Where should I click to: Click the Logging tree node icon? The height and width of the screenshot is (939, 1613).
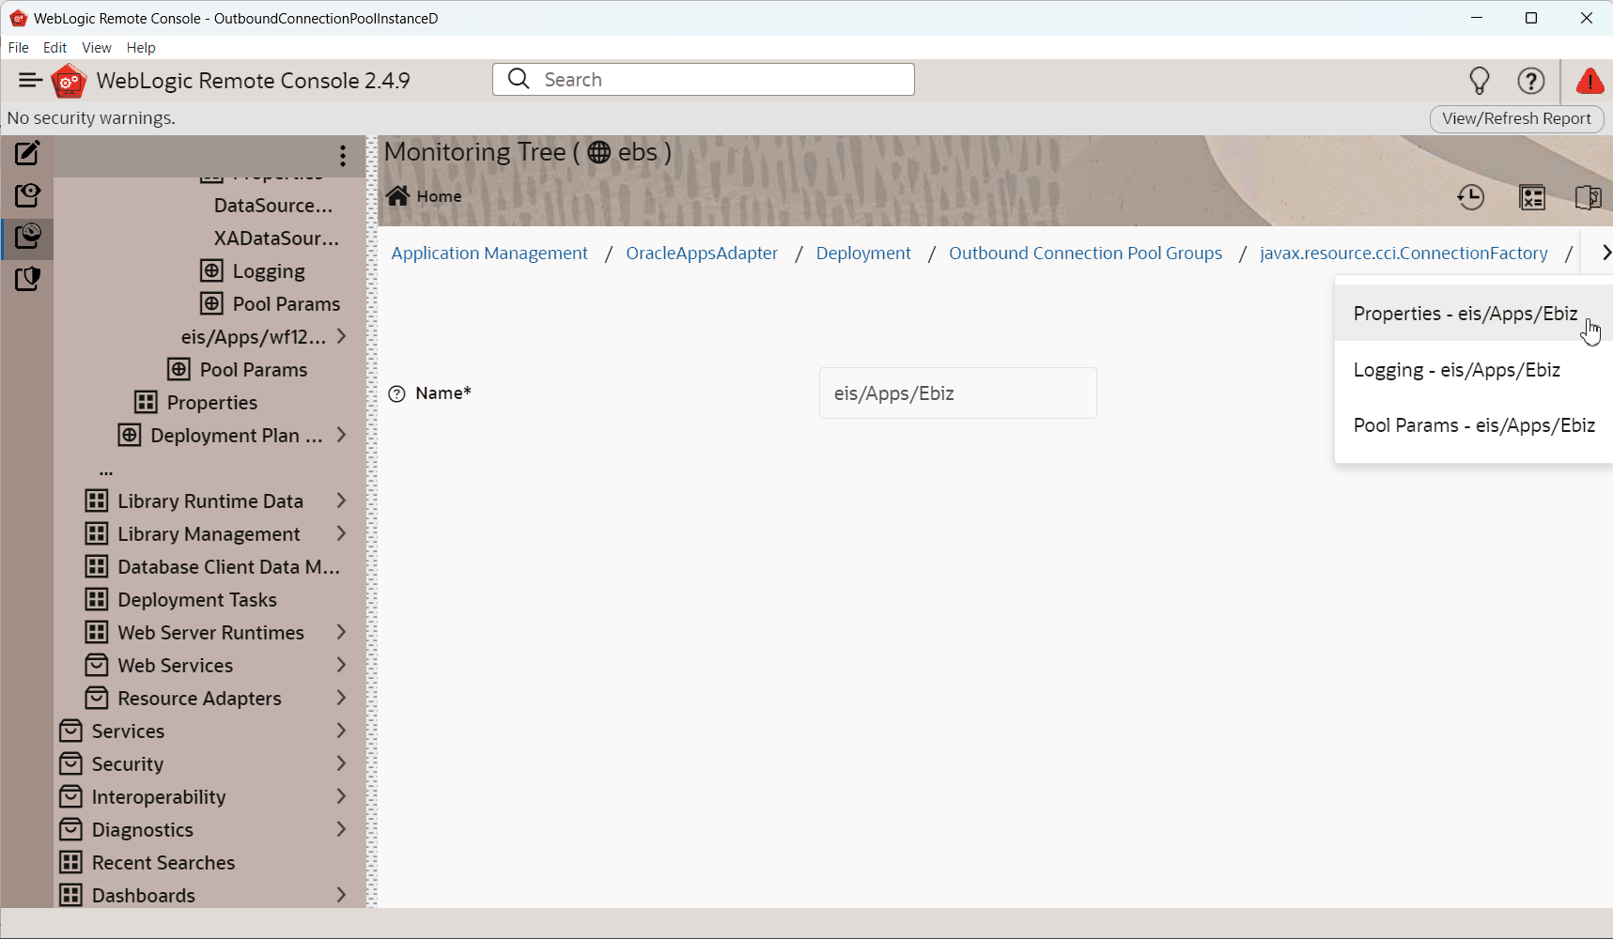pyautogui.click(x=211, y=271)
